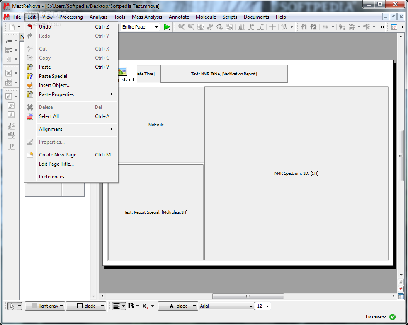Click the text indent layout icon
The width and height of the screenshot is (408, 325).
tap(9, 41)
